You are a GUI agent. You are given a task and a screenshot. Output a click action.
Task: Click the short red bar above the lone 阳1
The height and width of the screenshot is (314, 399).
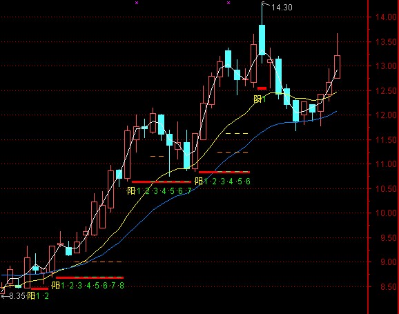(262, 88)
